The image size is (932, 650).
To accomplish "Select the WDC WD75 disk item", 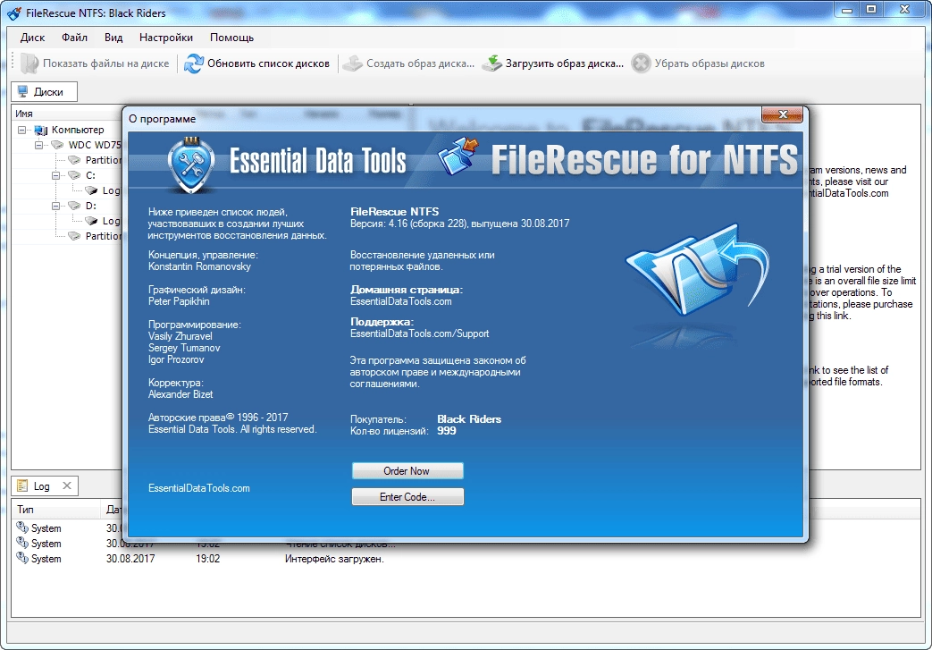I will tap(95, 145).
